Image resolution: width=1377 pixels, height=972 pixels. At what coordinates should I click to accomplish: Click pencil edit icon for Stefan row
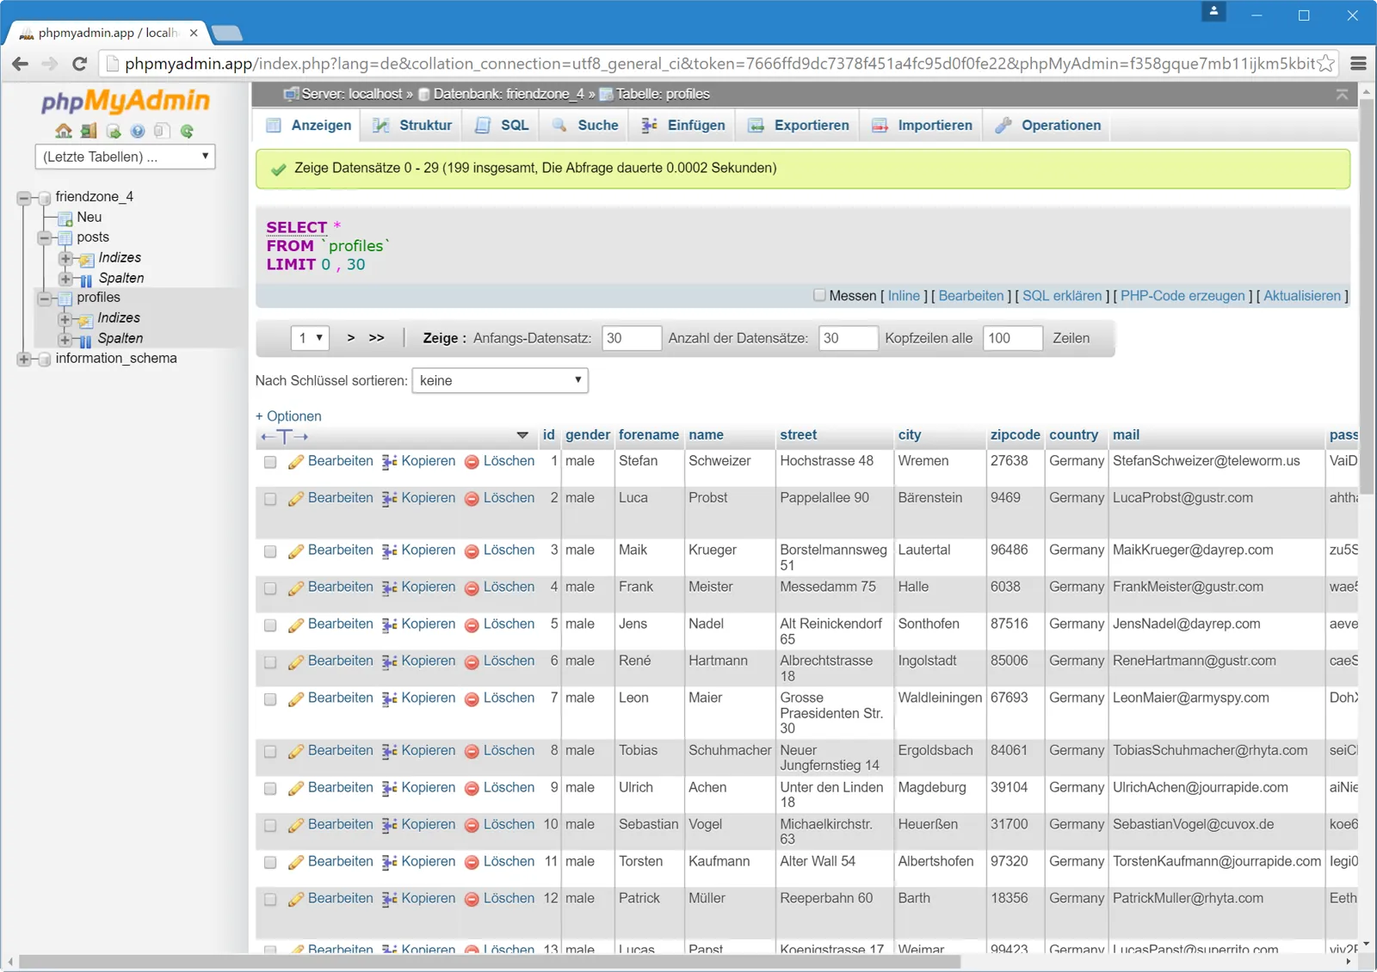click(x=296, y=462)
